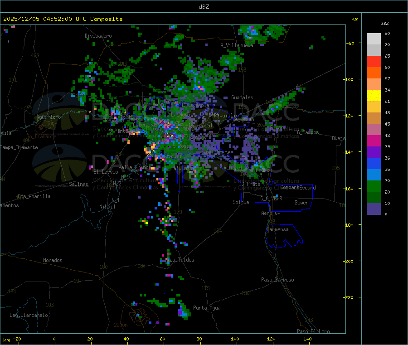Click the '2025/12/05 04:52:00 UTC Composite' timestamp
This screenshot has width=408, height=345.
63,19
